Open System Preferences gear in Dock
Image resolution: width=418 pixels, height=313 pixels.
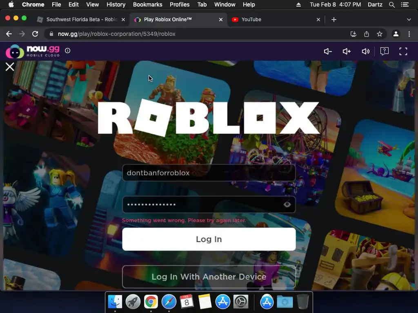[x=241, y=302]
